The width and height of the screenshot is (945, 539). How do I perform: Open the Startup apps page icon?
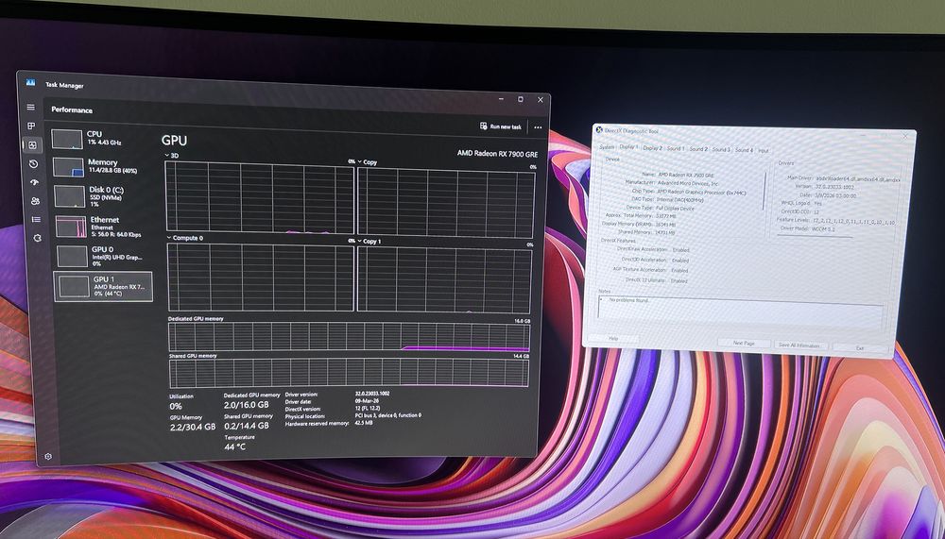[x=34, y=182]
